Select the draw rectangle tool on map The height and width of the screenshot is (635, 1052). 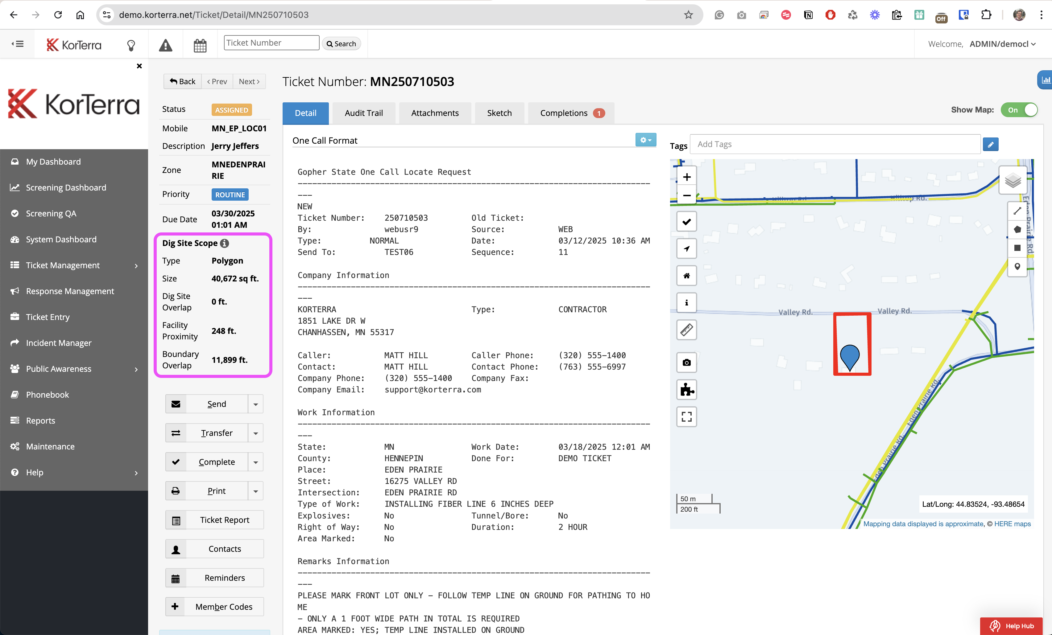[1017, 248]
